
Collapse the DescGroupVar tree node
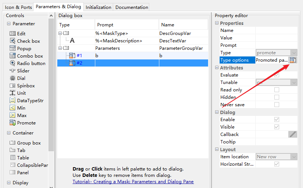[60, 33]
